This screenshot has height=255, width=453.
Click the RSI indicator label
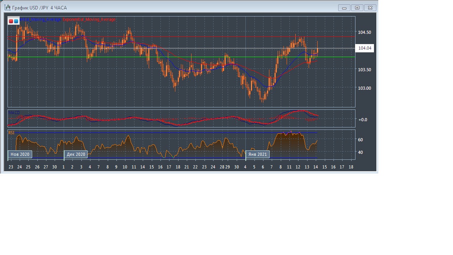tap(11, 133)
